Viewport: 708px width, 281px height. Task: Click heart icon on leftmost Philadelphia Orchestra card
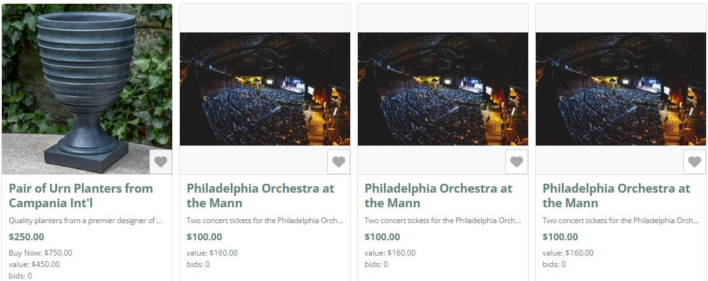click(339, 161)
